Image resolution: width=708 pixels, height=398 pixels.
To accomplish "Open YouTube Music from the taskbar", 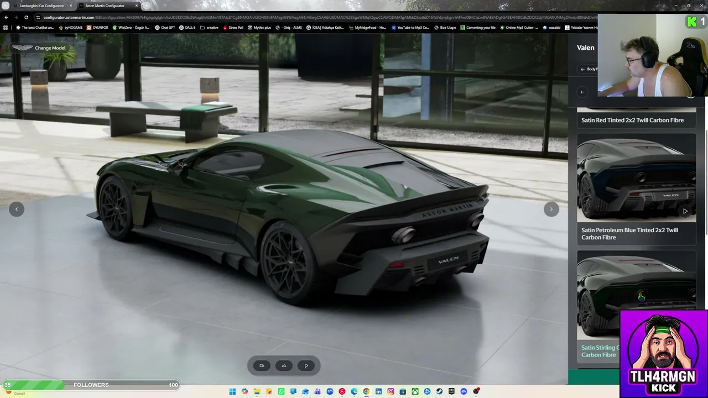I will [342, 391].
